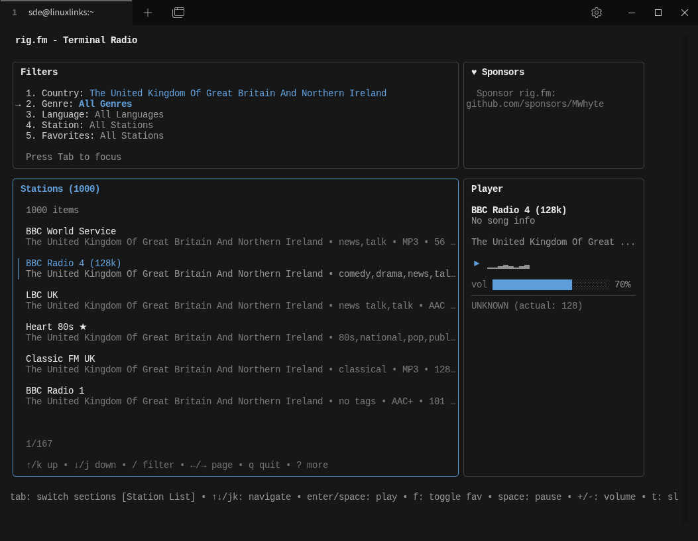Screen dimensions: 698x541
Task: Open the Country filter United Kingdom value
Action: pyautogui.click(x=237, y=94)
